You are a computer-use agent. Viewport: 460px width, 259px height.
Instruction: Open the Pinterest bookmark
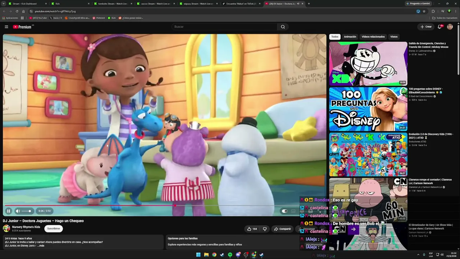click(x=99, y=18)
